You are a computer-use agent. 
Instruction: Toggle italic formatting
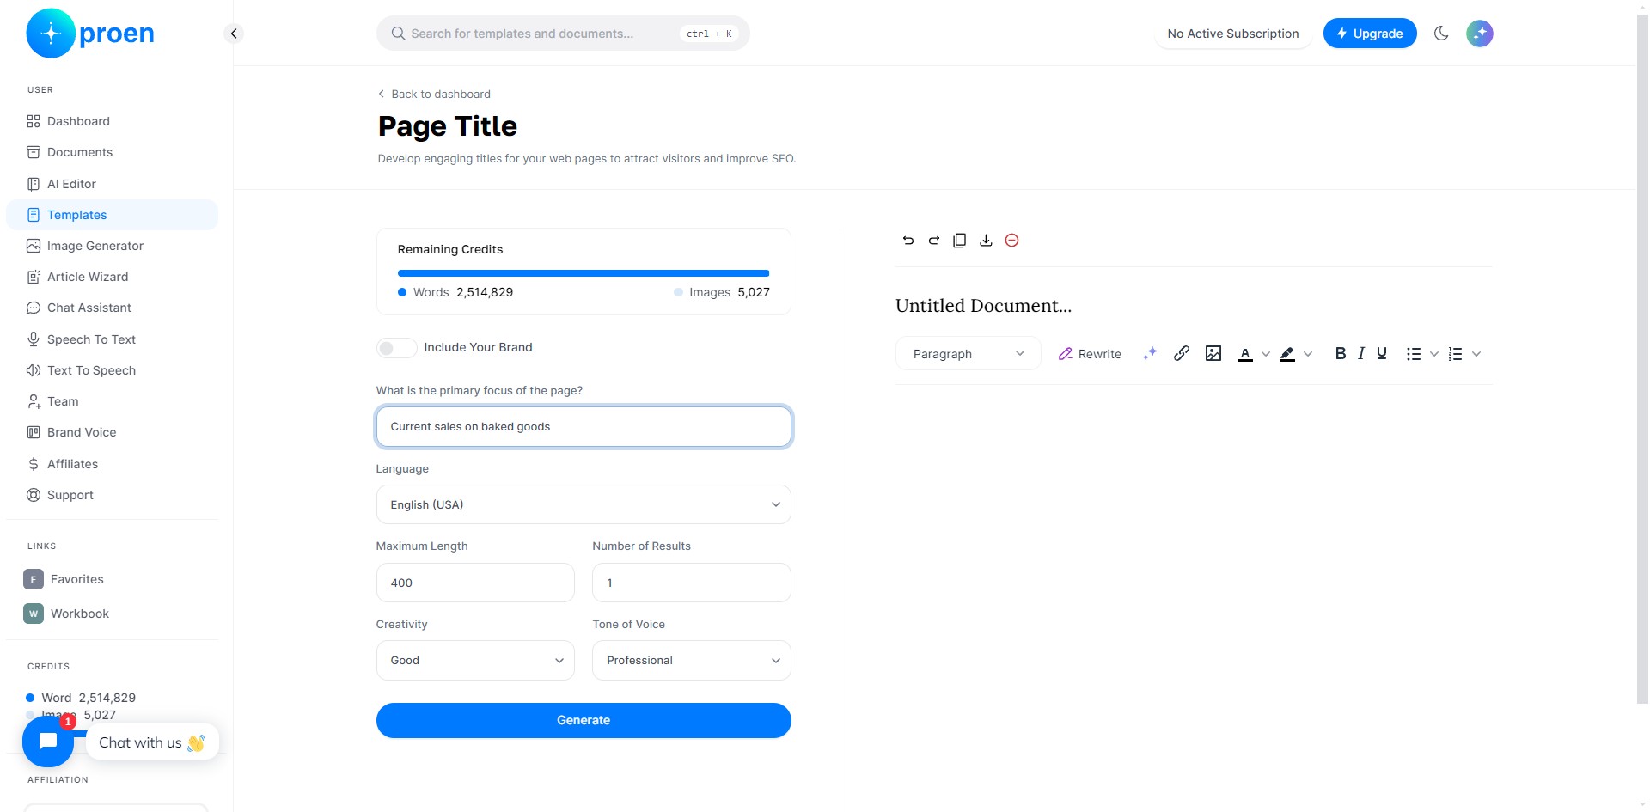pos(1361,353)
